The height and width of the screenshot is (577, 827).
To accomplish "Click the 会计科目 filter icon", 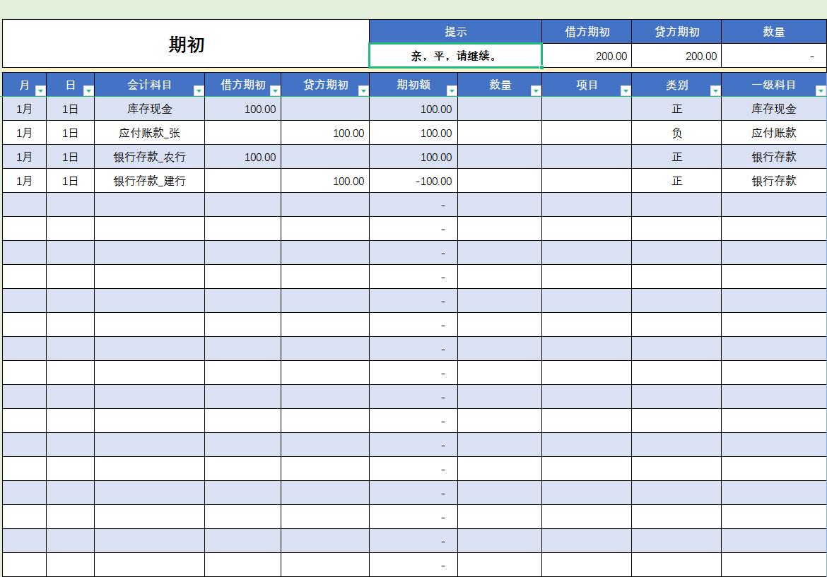I will [198, 90].
